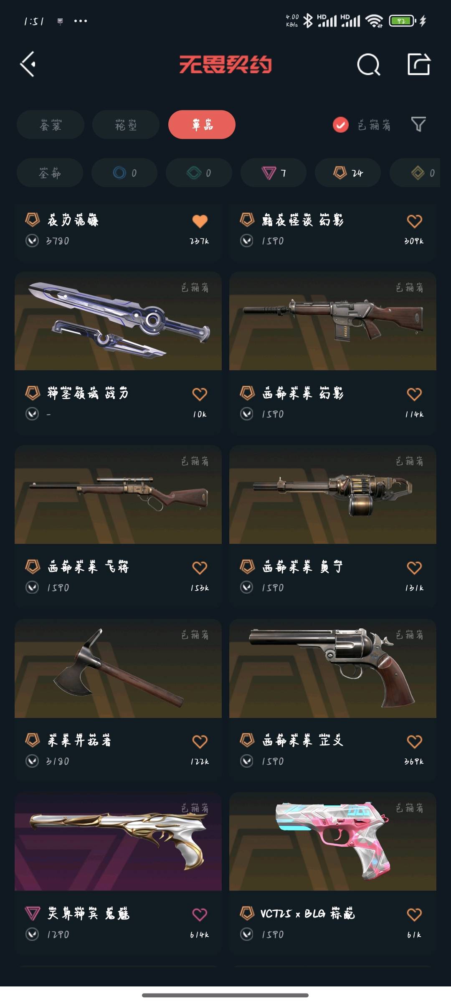Open the pink VCT25 BLG pistol image
This screenshot has height=1004, width=451.
point(333,841)
